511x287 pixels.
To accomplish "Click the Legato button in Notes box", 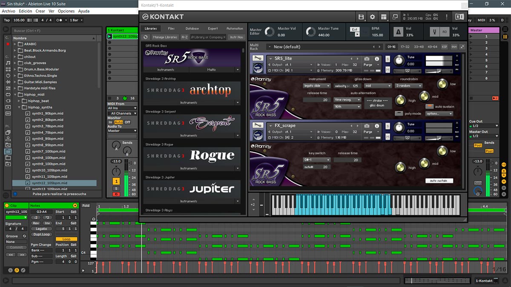I will (41, 229).
